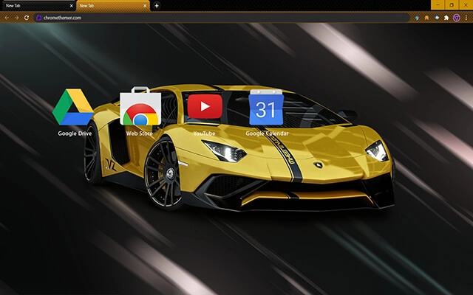Open the Google Drive shortcut icon
The image size is (473, 295).
[73, 107]
